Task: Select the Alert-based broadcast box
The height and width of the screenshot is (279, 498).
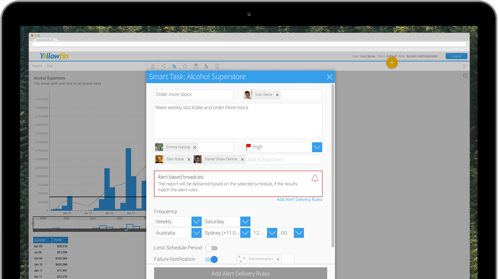Action: click(238, 184)
